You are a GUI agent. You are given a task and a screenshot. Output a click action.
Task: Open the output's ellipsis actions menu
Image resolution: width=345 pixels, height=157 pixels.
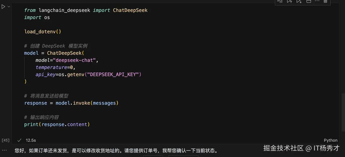pos(4,150)
